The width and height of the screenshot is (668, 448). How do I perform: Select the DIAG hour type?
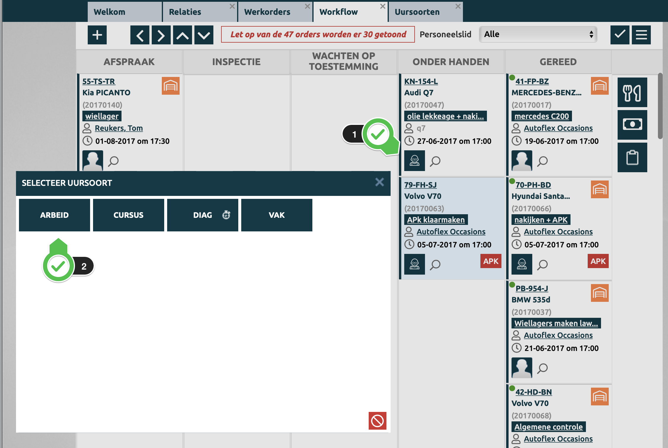tap(203, 215)
